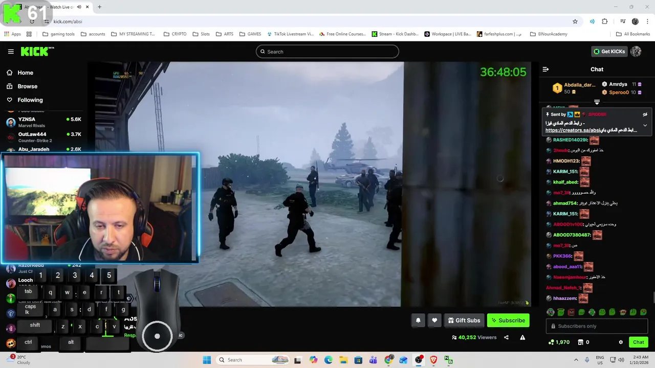The height and width of the screenshot is (368, 655).
Task: Open the Slots bookmark folder
Action: pos(201,34)
